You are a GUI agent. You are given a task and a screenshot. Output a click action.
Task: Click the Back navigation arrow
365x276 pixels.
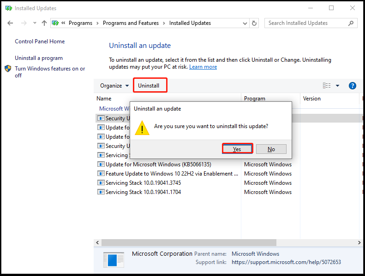10,23
